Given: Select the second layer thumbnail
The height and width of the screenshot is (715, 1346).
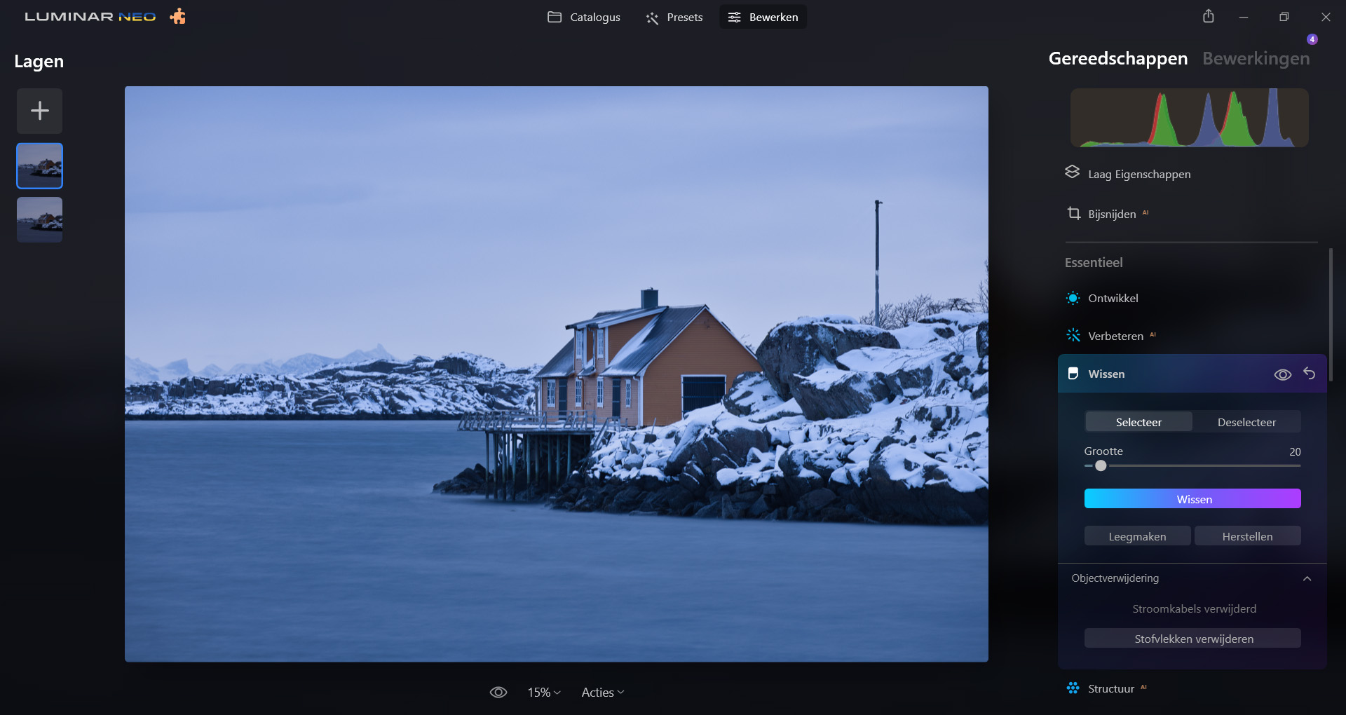Looking at the screenshot, I should [x=40, y=219].
